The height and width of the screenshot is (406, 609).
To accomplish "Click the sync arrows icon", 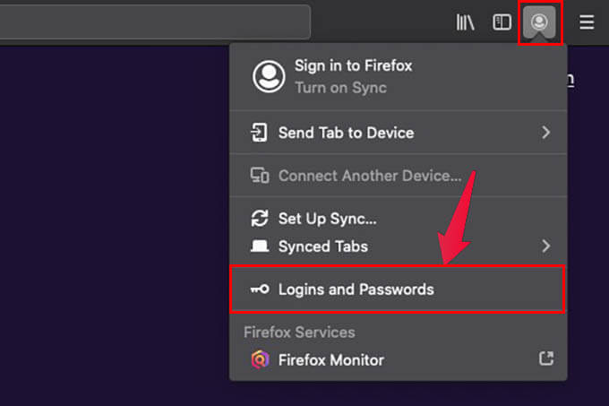I will point(261,219).
